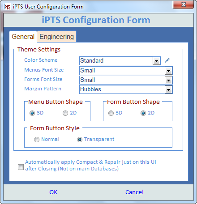Click the Automatically apply Compact & Repair text

coord(90,166)
